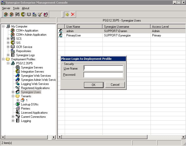The image size is (186, 146).
Task: Select the PrimaryUser row icon
Action: pos(61,35)
